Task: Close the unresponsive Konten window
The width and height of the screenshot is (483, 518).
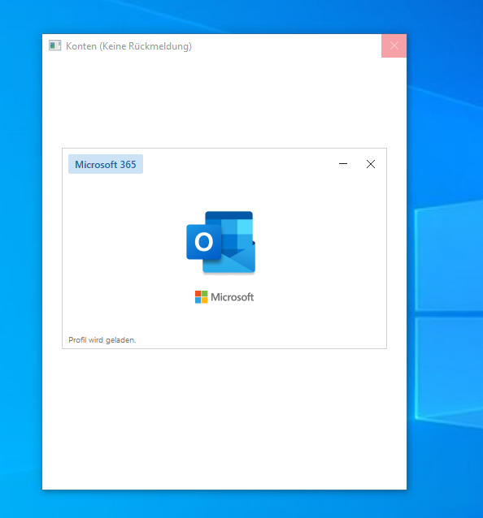Action: (x=394, y=45)
